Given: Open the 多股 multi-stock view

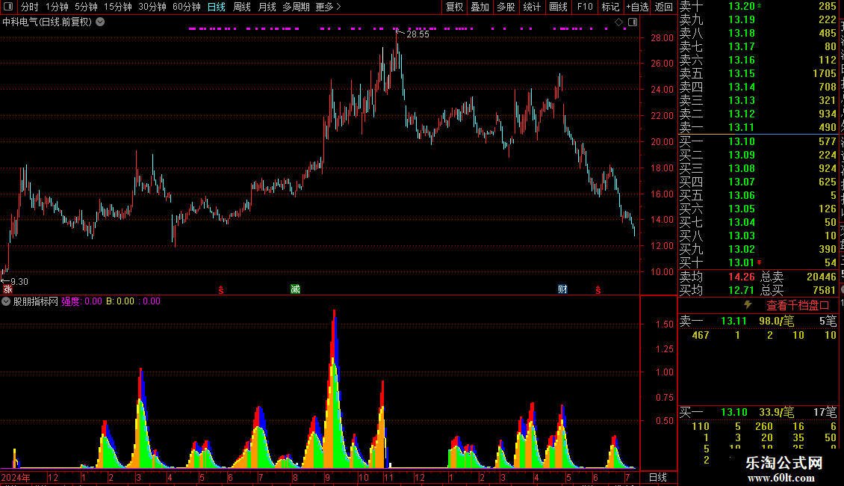Looking at the screenshot, I should click(506, 7).
